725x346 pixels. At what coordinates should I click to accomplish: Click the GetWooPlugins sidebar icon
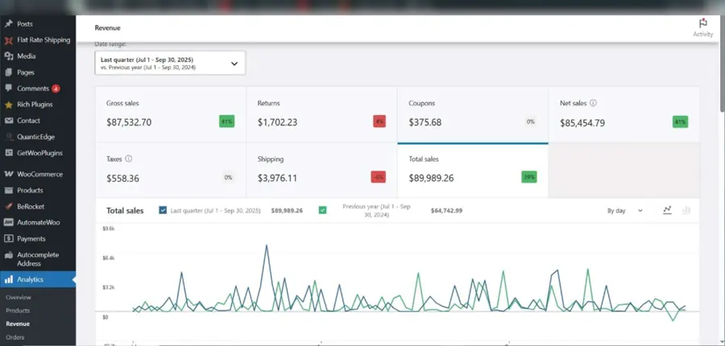pos(8,153)
